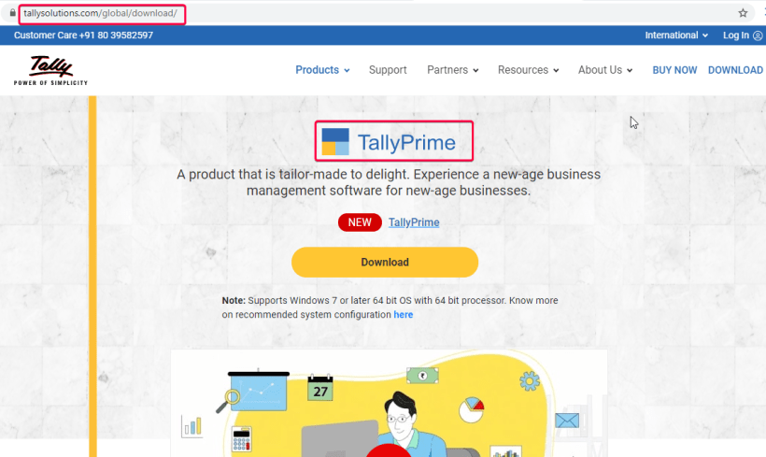Click the TallyPrime square logo icon

pyautogui.click(x=335, y=142)
